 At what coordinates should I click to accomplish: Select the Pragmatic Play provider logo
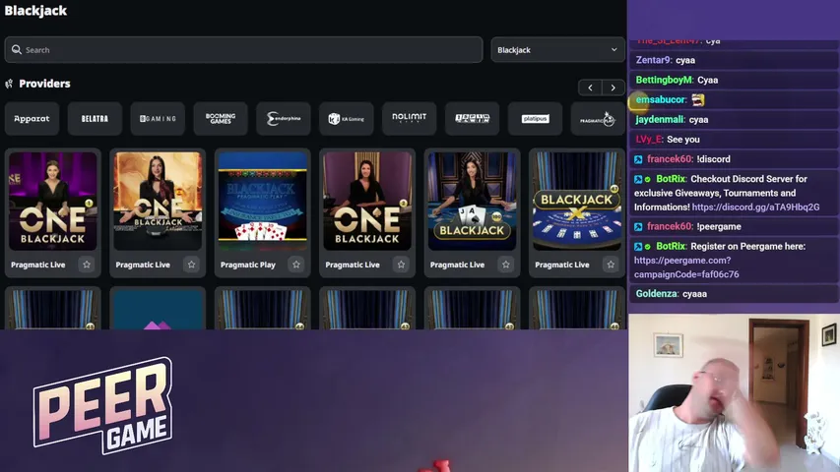click(598, 119)
